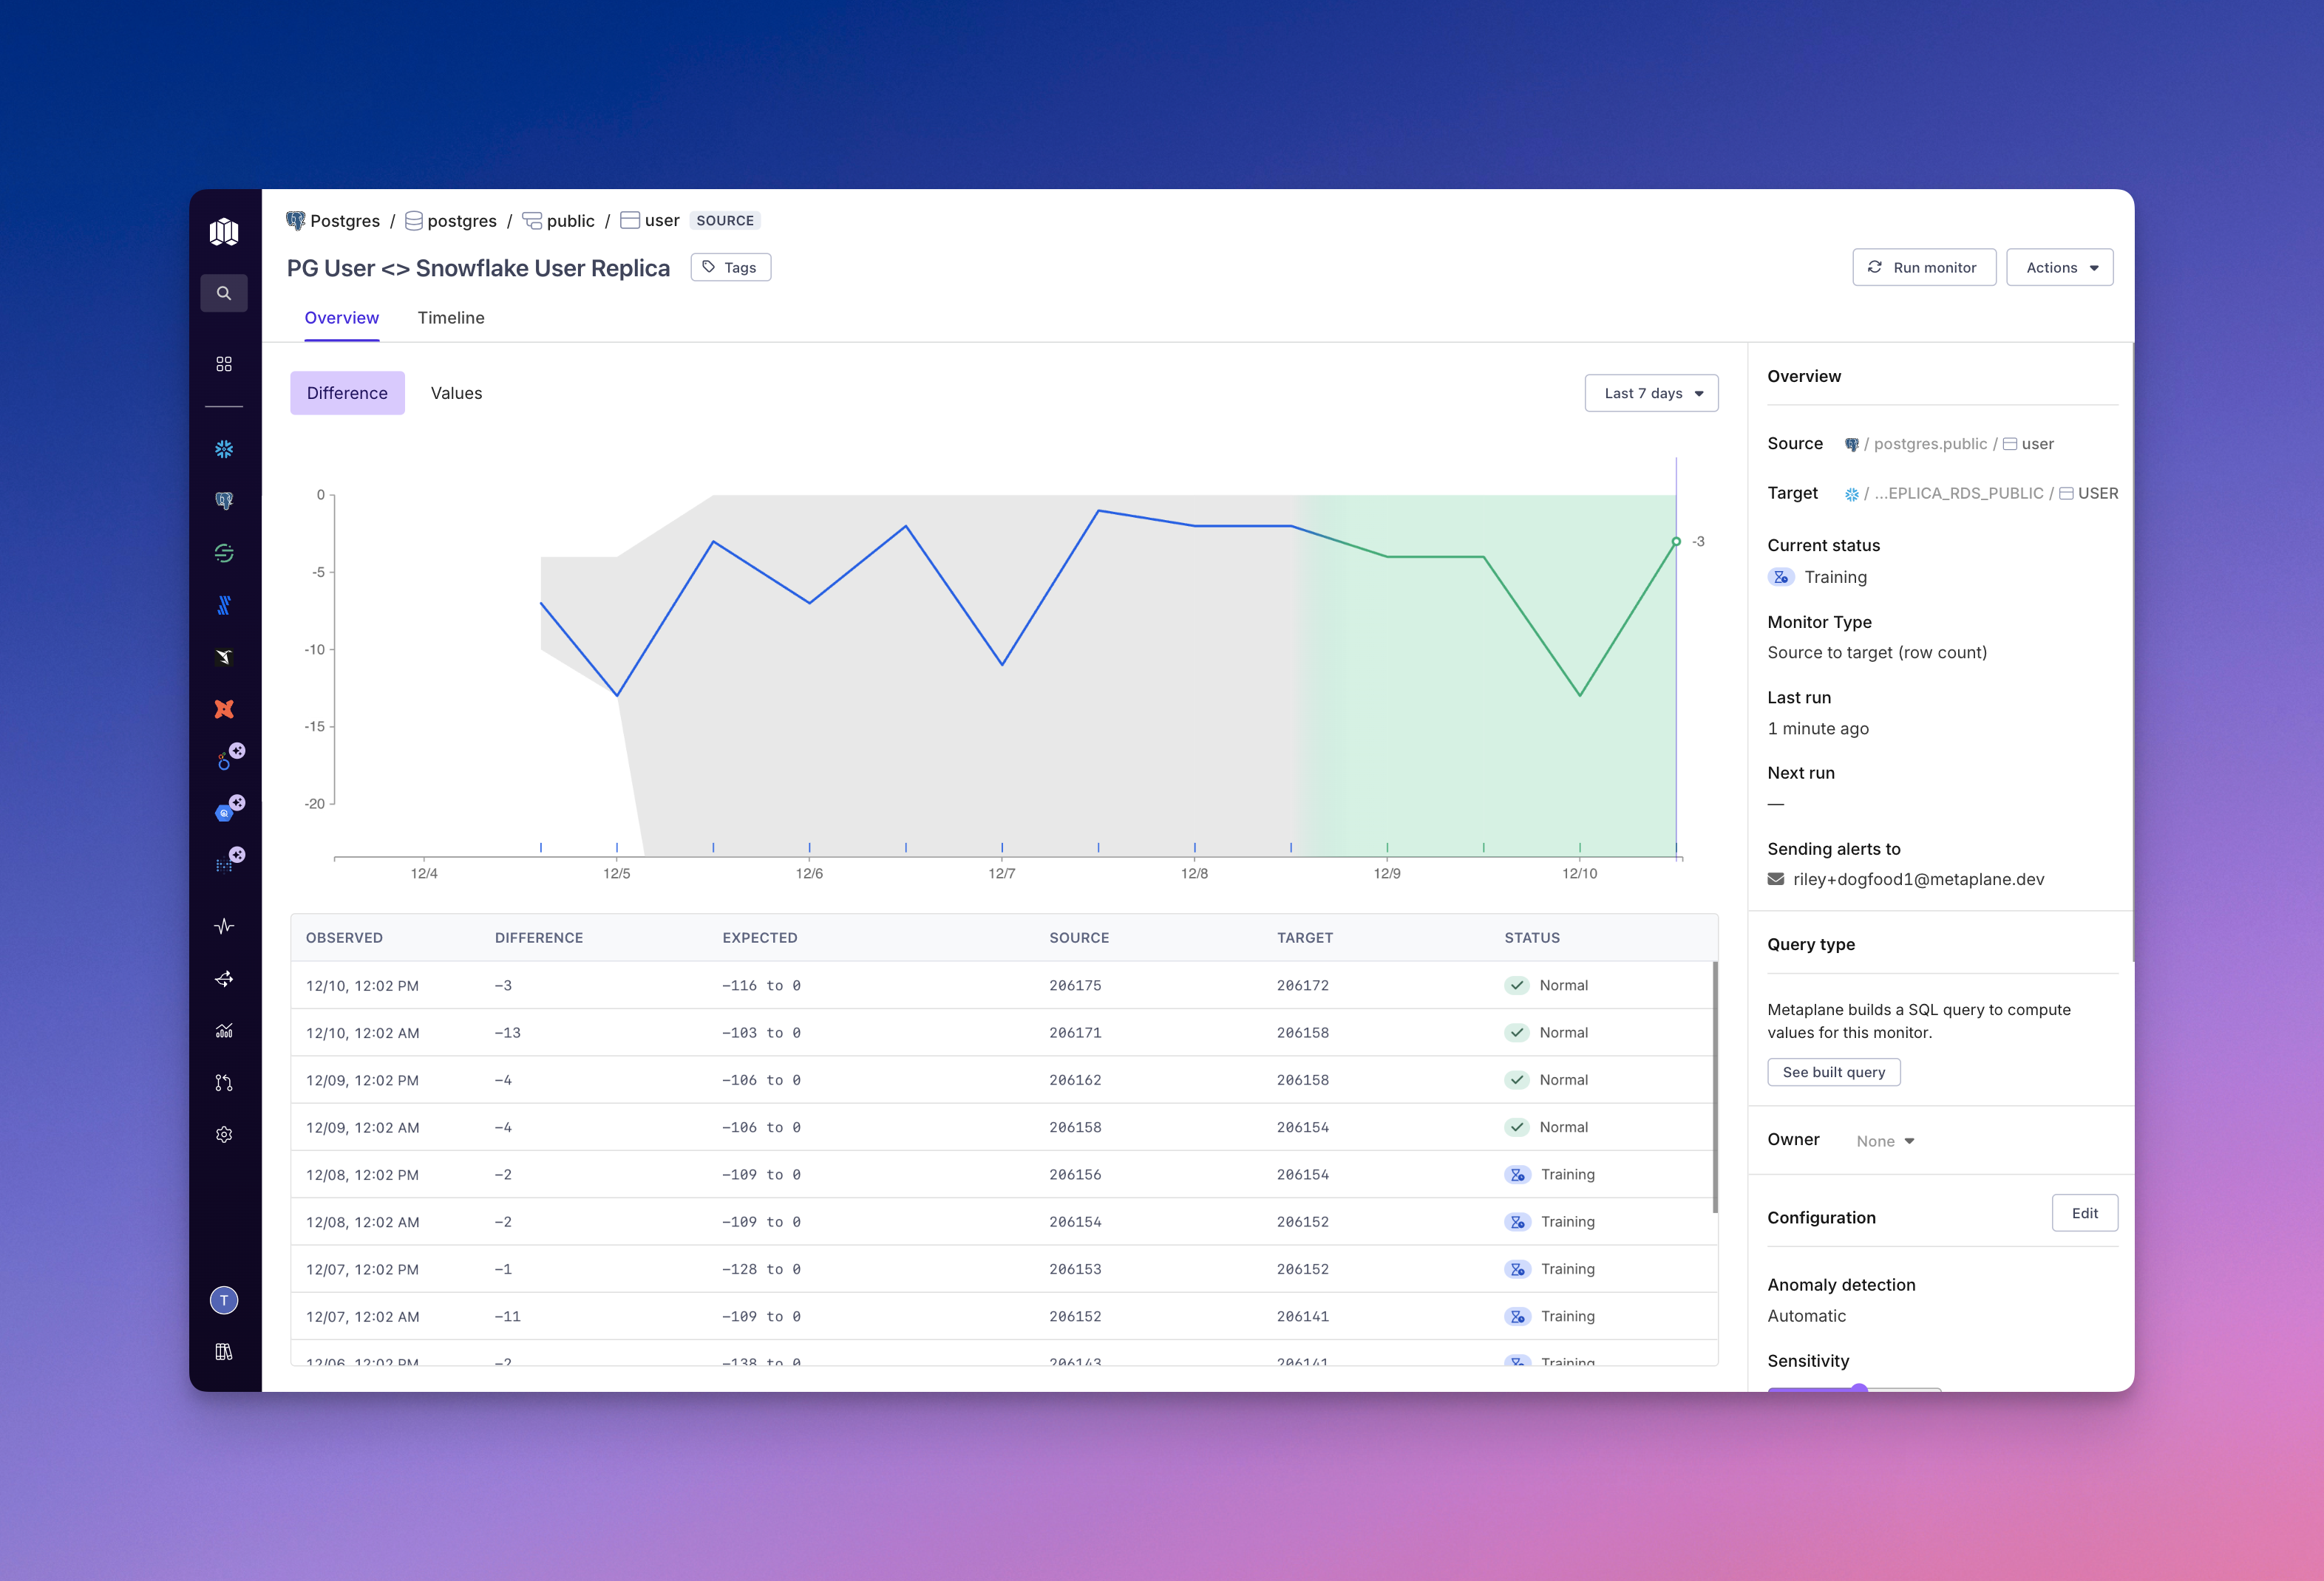The width and height of the screenshot is (2324, 1581).
Task: Open search from the sidebar magnifier icon
Action: 224,294
